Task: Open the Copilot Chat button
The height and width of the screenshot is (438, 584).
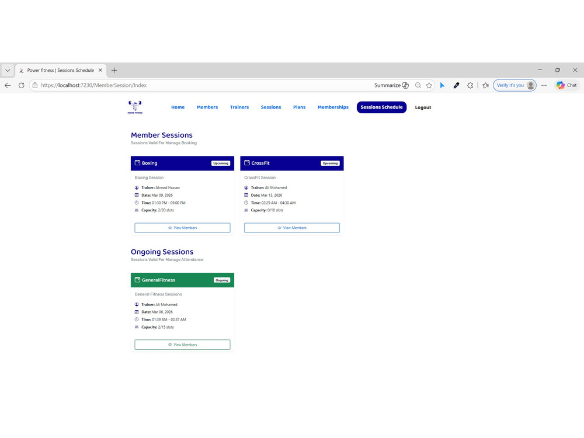Action: click(567, 85)
